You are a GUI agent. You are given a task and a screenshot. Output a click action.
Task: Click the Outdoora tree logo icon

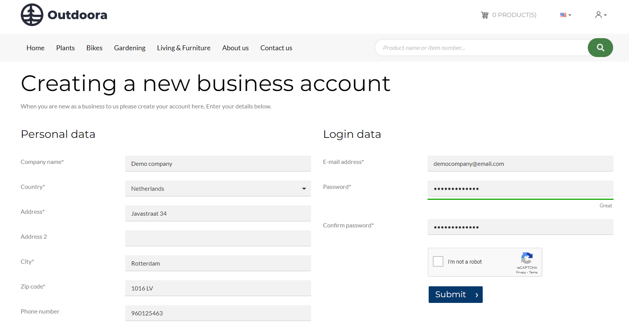pos(32,15)
